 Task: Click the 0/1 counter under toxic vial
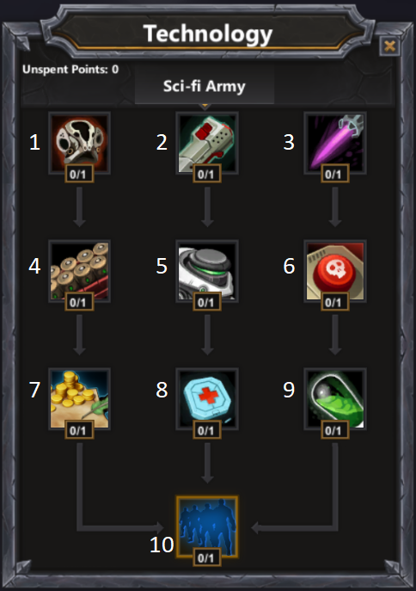[334, 430]
